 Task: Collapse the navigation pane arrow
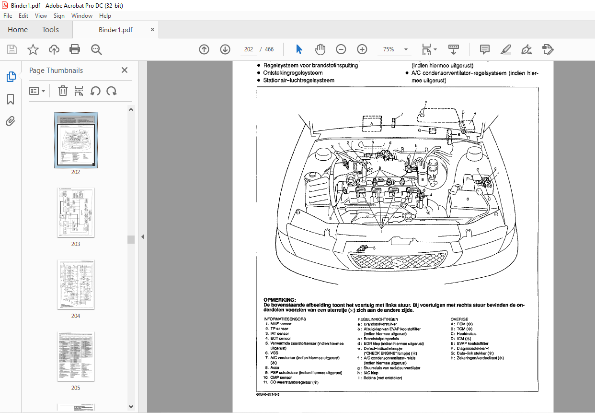point(142,236)
